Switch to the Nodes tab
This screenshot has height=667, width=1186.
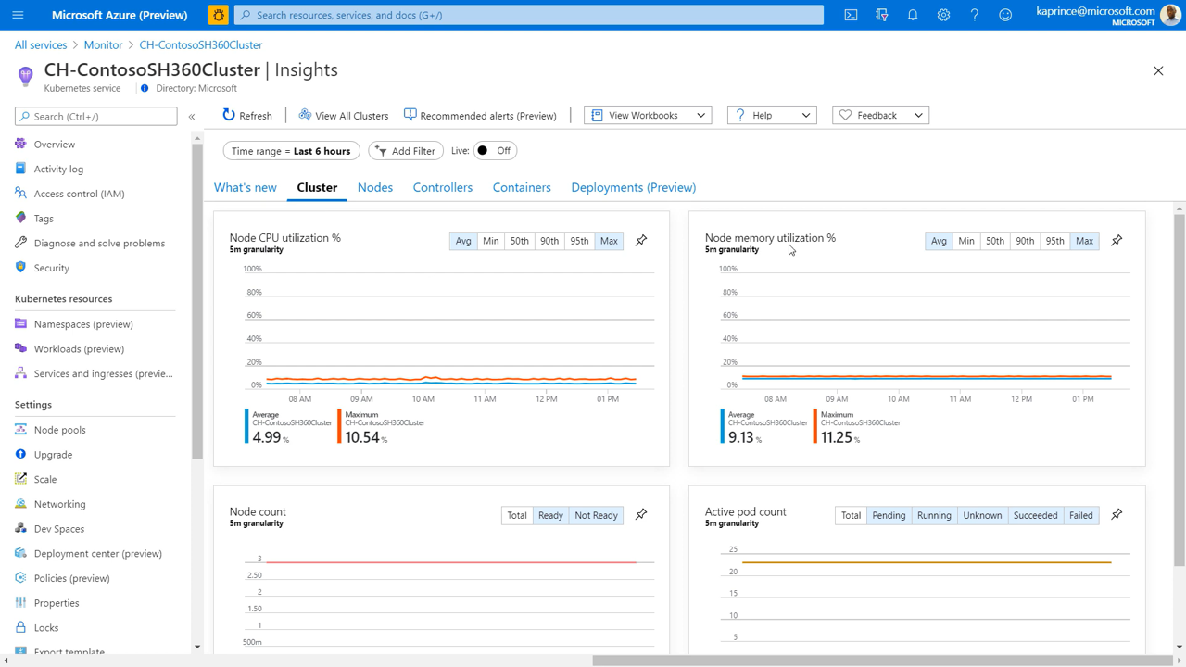pyautogui.click(x=375, y=187)
